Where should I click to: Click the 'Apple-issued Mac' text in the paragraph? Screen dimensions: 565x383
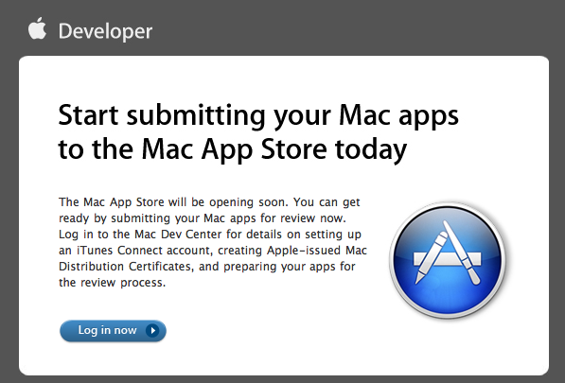tap(317, 251)
